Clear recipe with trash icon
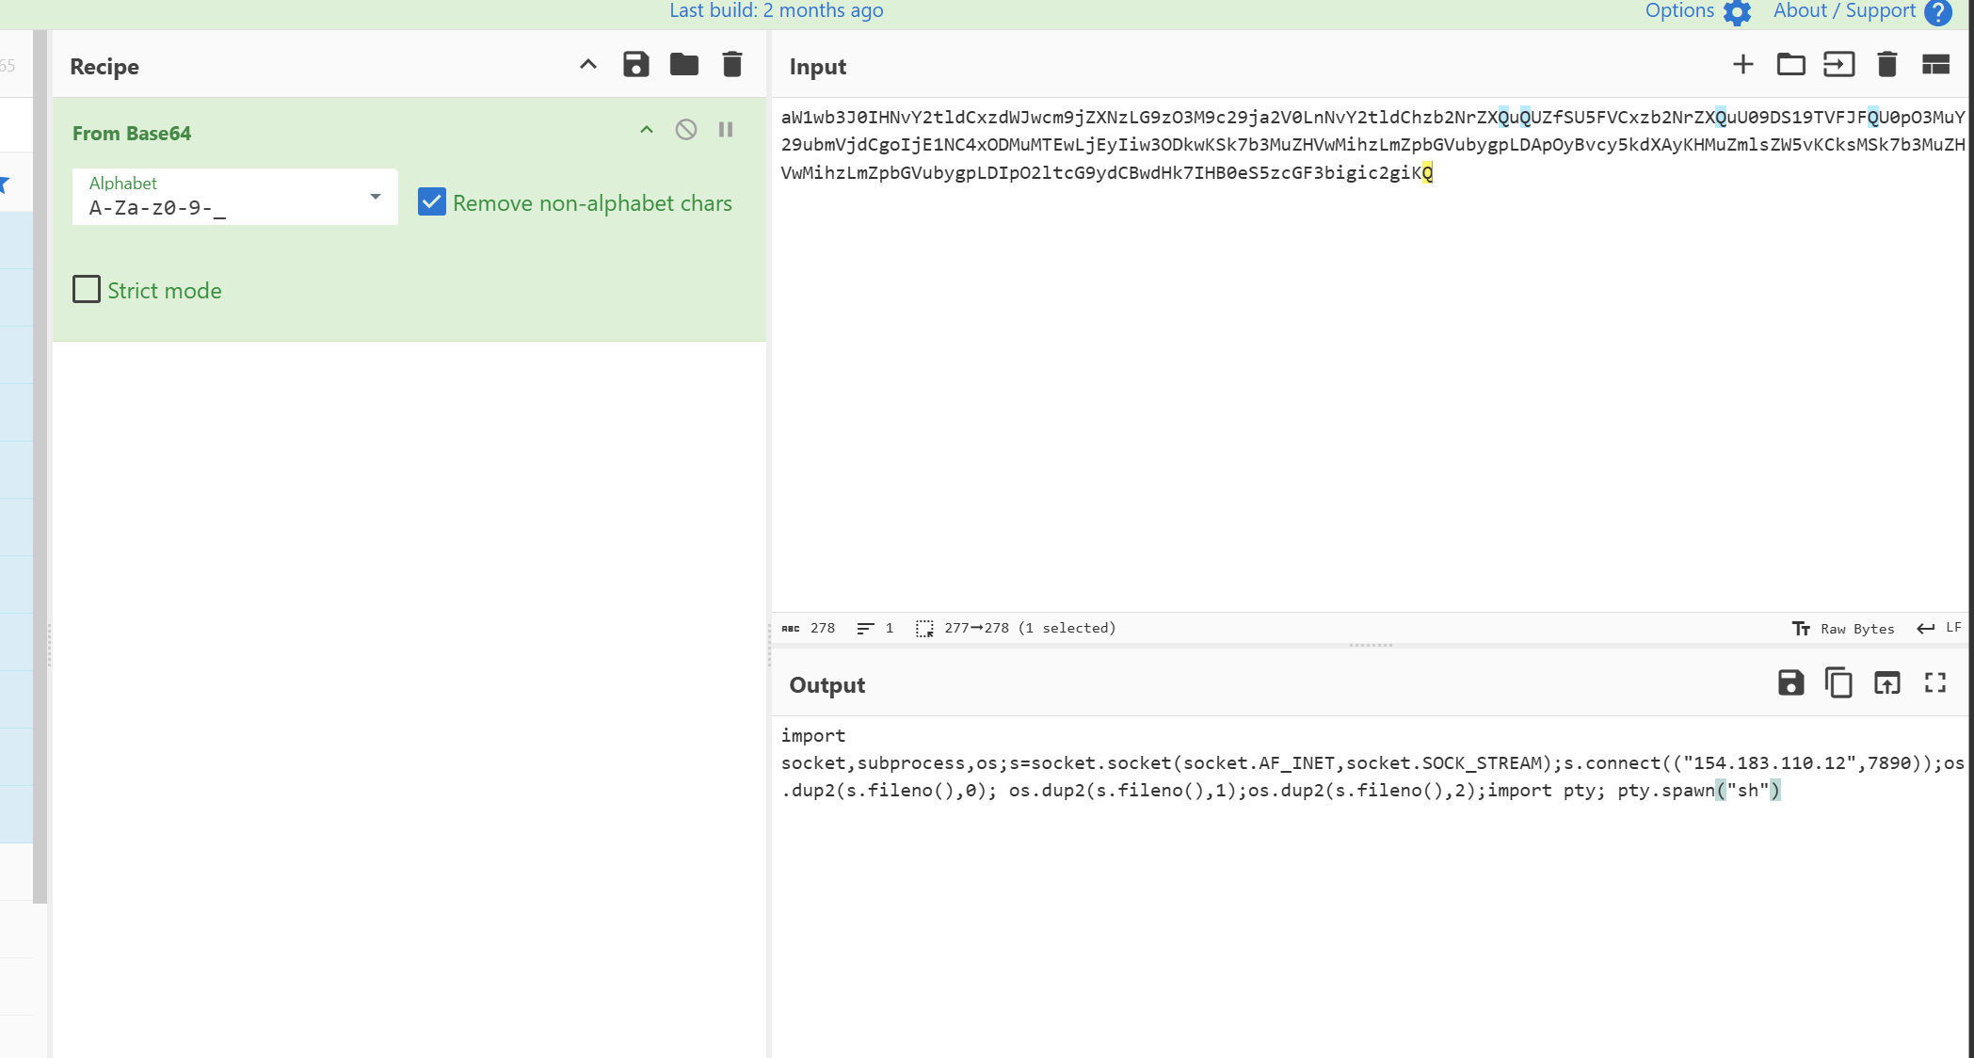The width and height of the screenshot is (1974, 1058). [x=731, y=65]
